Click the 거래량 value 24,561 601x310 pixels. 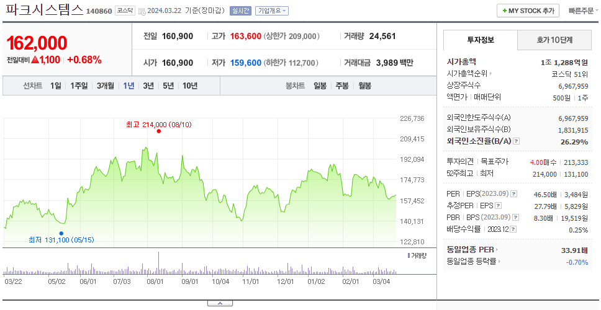pyautogui.click(x=382, y=37)
